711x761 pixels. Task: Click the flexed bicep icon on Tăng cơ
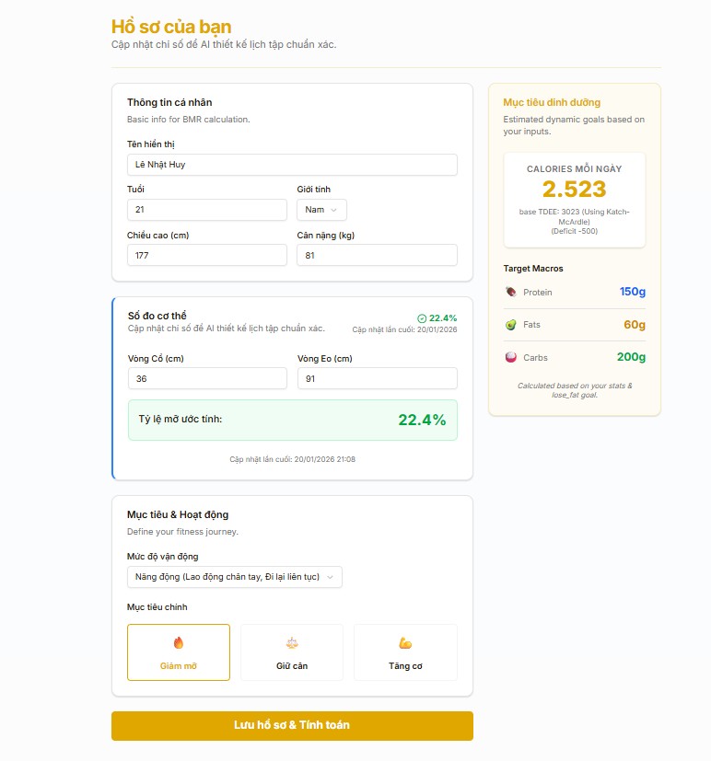click(405, 643)
